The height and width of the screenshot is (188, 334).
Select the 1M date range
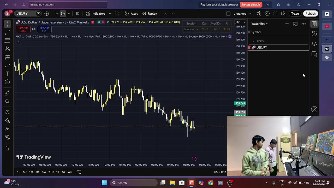31,172
